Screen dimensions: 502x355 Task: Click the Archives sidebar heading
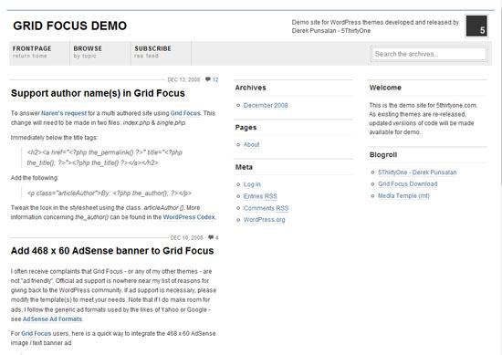pyautogui.click(x=251, y=88)
